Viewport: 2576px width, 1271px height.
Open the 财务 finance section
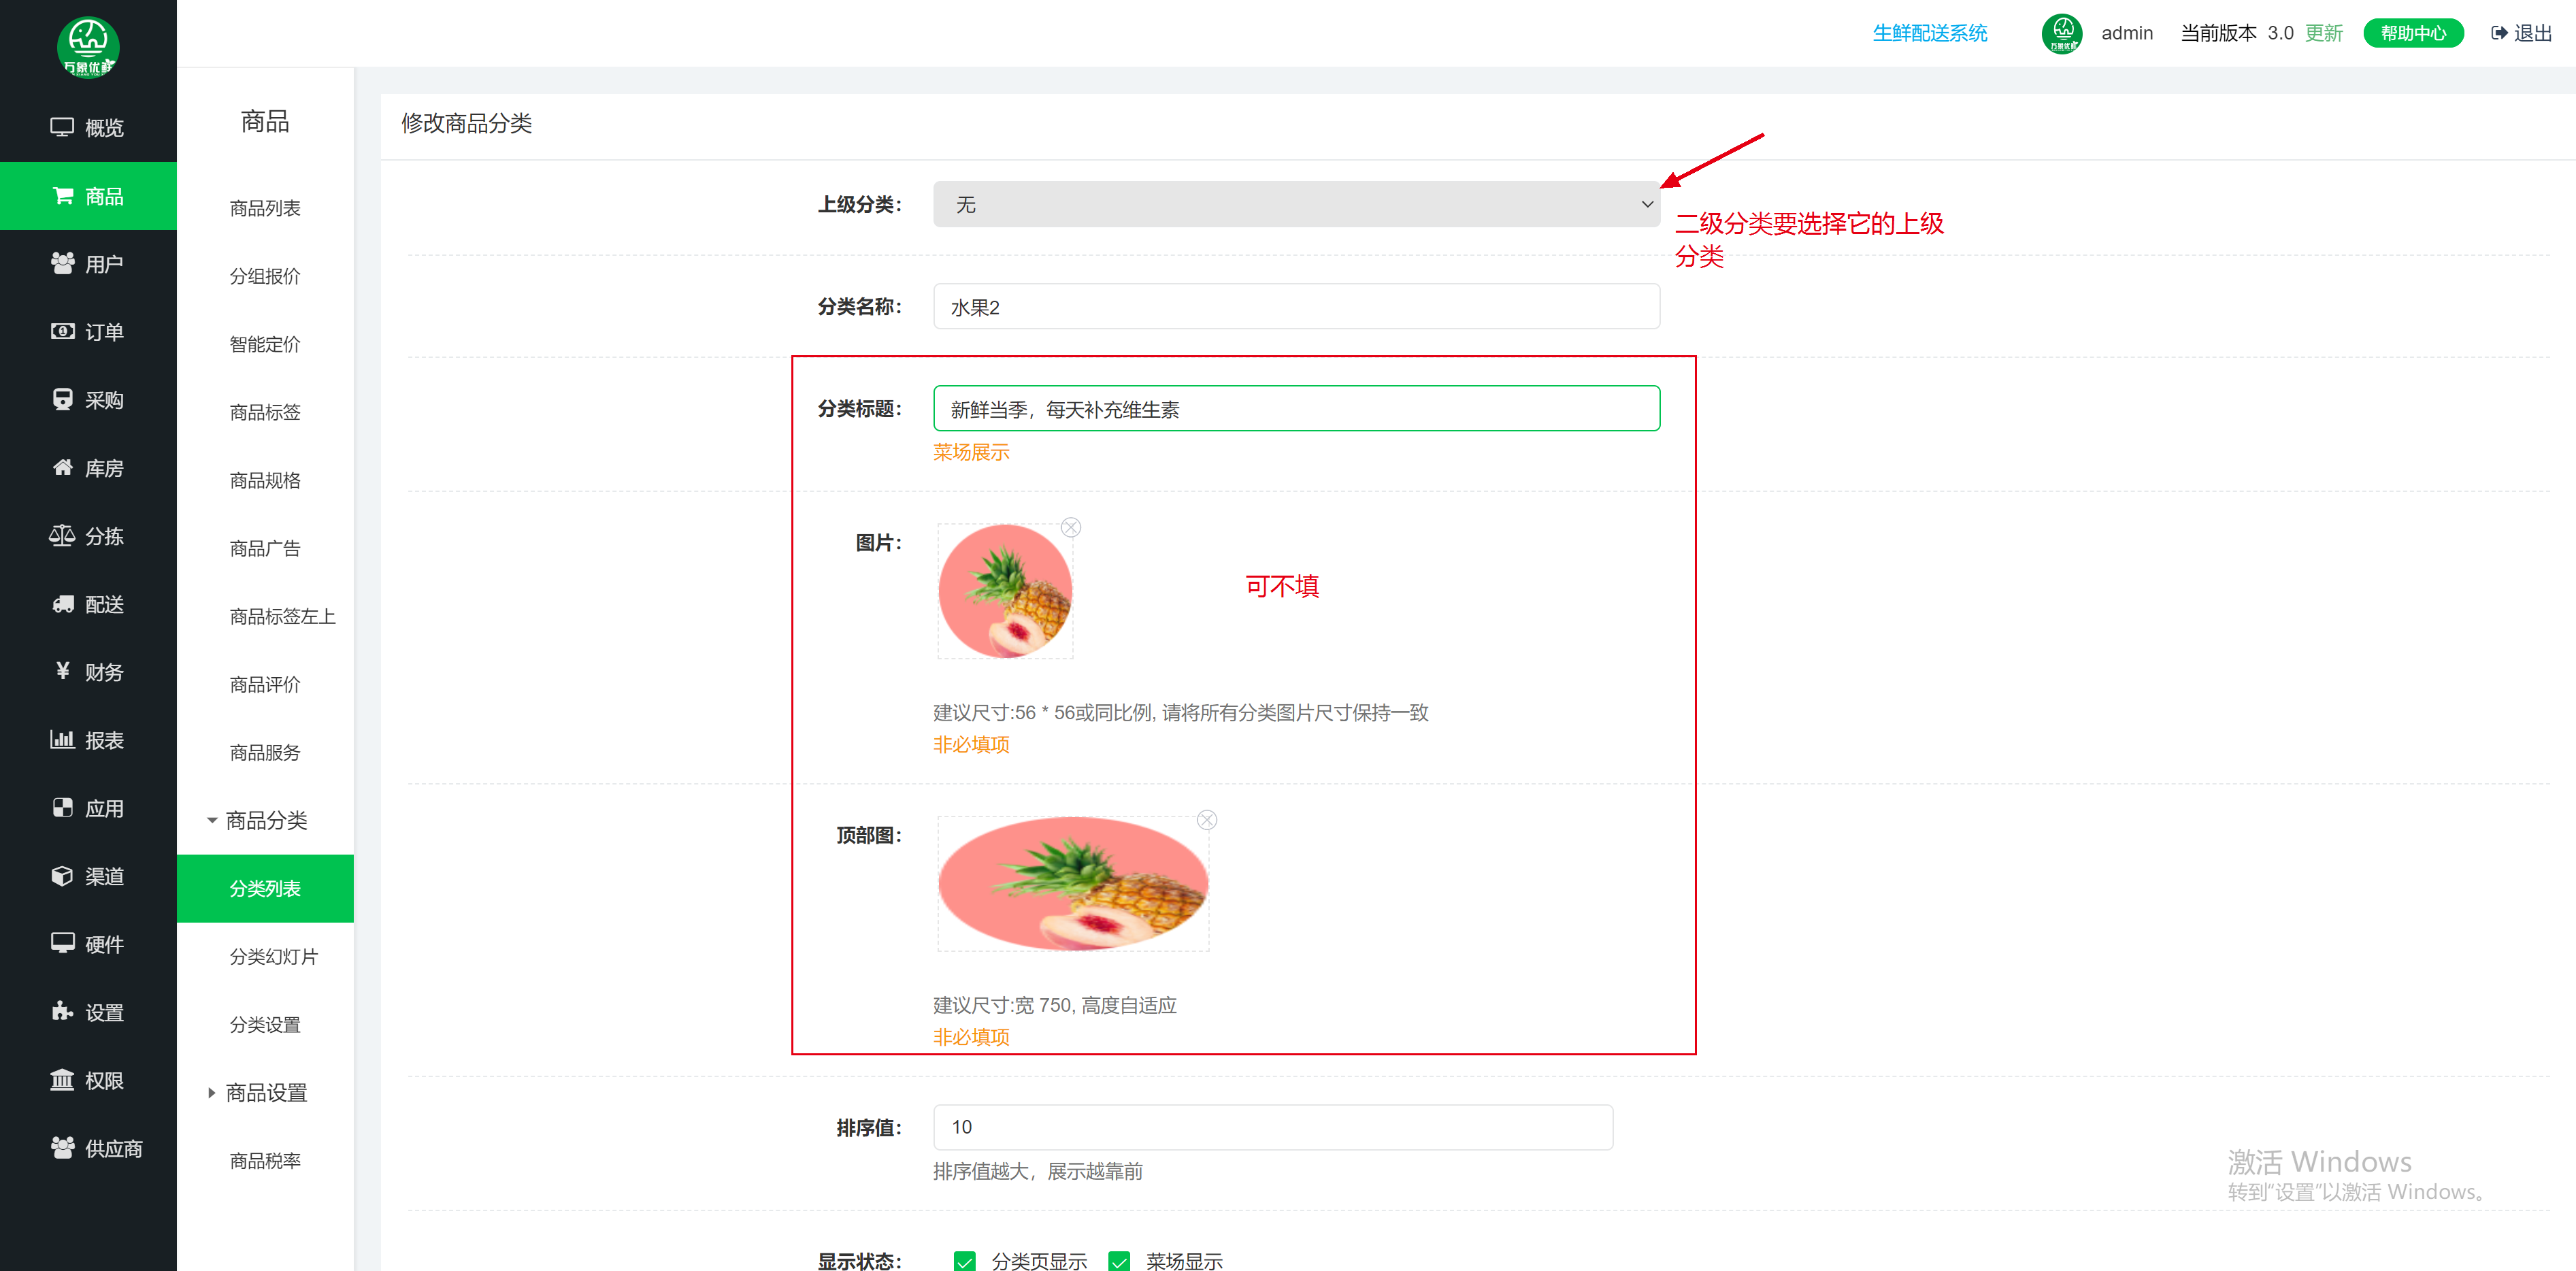pyautogui.click(x=88, y=672)
